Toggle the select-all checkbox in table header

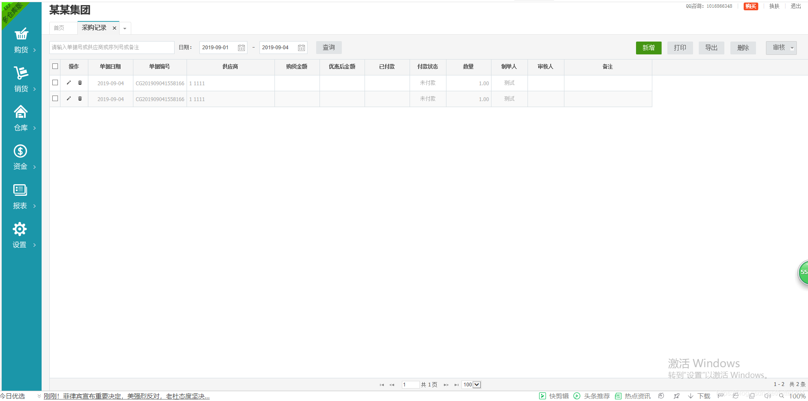(55, 66)
